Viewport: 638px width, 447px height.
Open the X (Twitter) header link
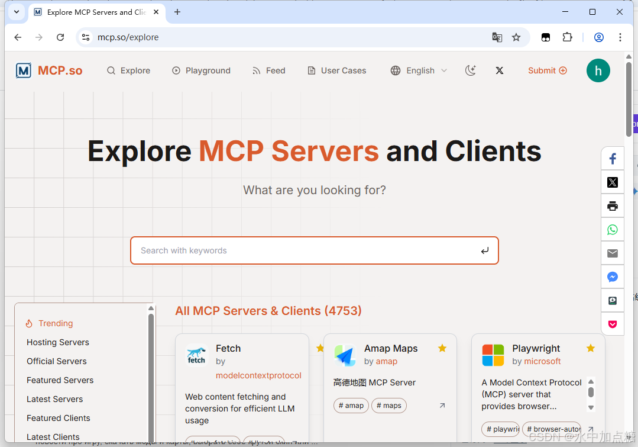500,70
